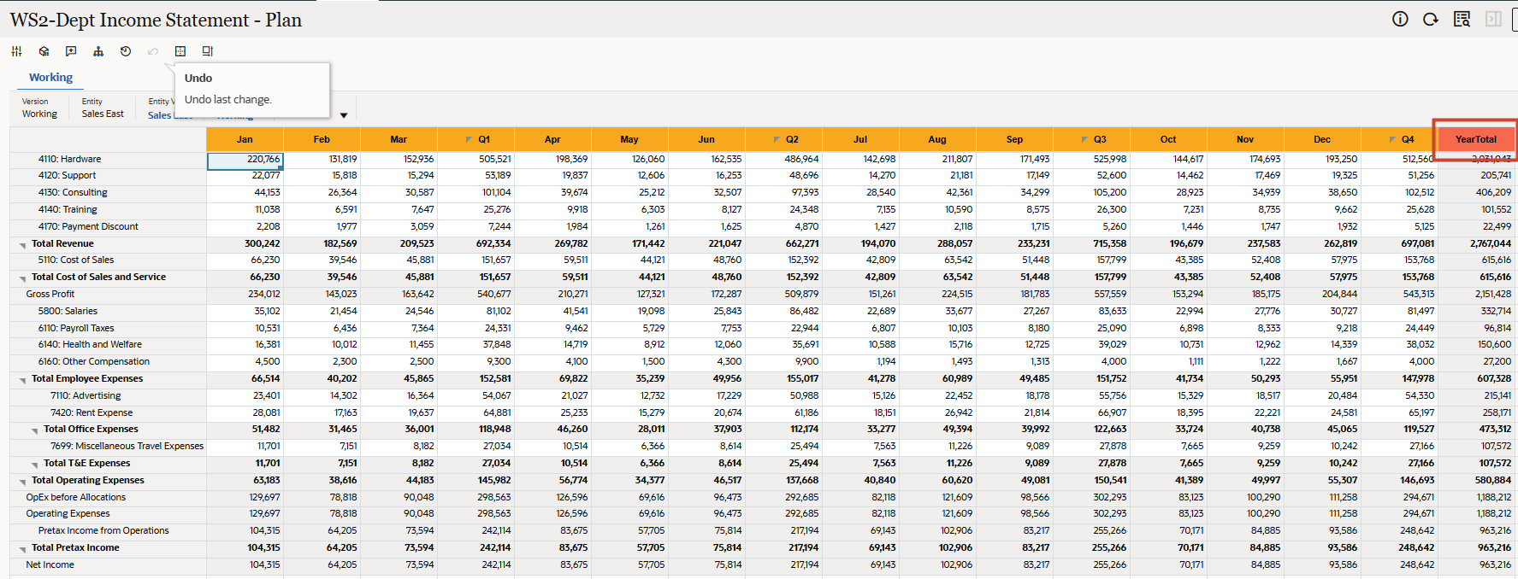Image resolution: width=1518 pixels, height=579 pixels.
Task: Refresh the form data
Action: pyautogui.click(x=1431, y=19)
